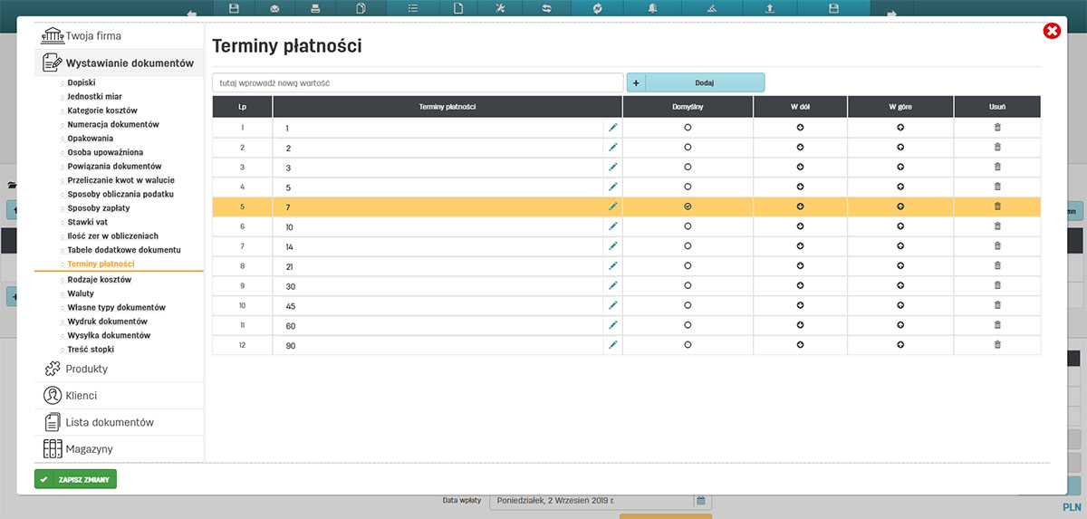Move payment term 60 down
The image size is (1087, 519).
pos(800,325)
